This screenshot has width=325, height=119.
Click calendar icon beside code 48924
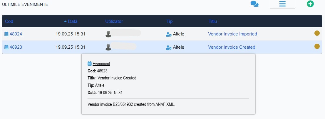tap(6, 34)
